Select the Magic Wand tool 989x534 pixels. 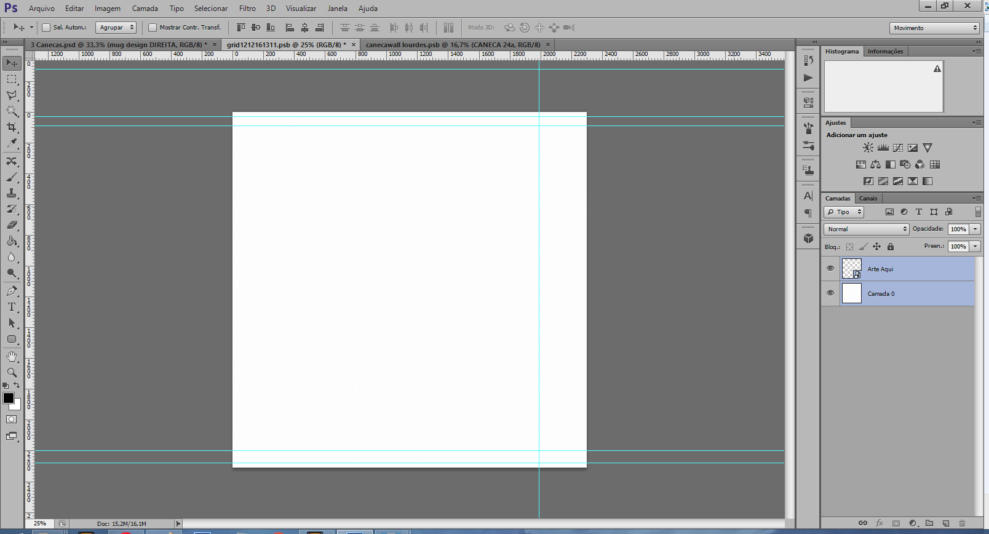tap(12, 111)
